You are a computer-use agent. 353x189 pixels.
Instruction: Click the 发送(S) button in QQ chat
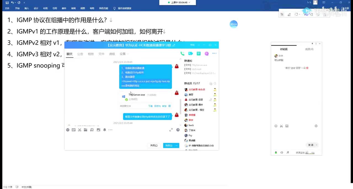click(x=169, y=146)
